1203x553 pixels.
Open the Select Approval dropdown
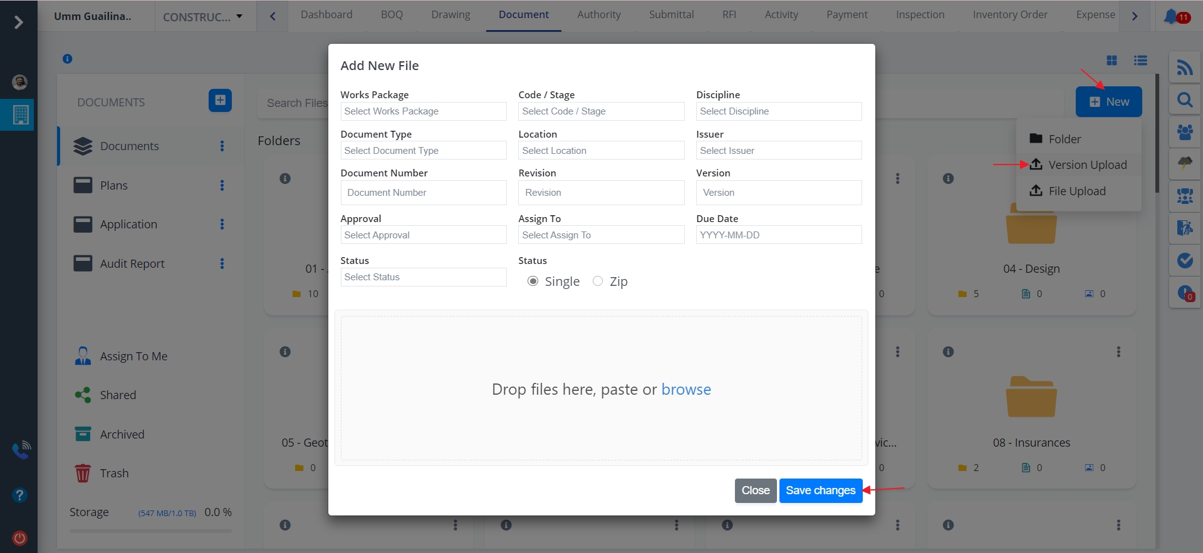(424, 235)
